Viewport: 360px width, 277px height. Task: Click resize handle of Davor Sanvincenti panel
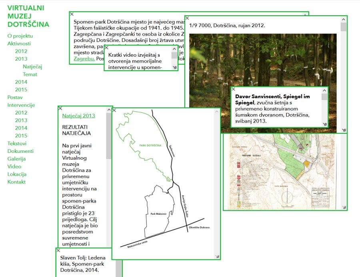click(x=325, y=124)
